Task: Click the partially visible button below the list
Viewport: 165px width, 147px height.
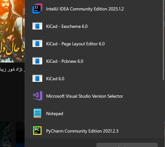Action: [x=127, y=145]
